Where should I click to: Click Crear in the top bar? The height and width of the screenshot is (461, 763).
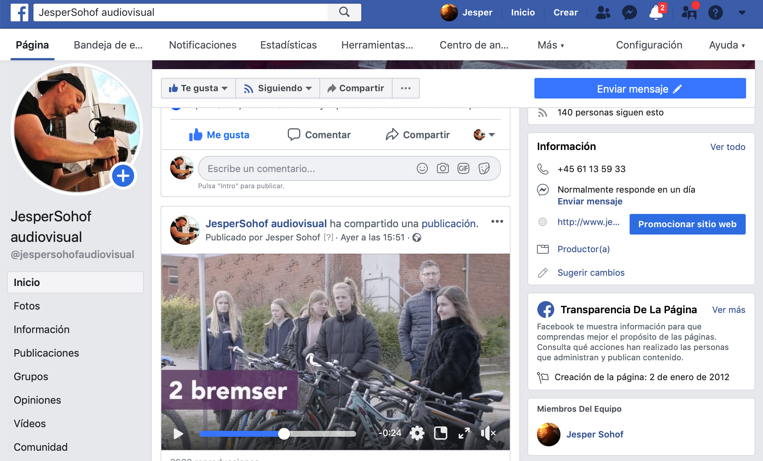tap(566, 12)
